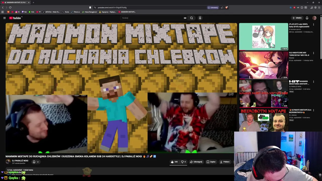This screenshot has height=181, width=322.
Task: Dislike the video with thumbs down
Action: [x=183, y=162]
